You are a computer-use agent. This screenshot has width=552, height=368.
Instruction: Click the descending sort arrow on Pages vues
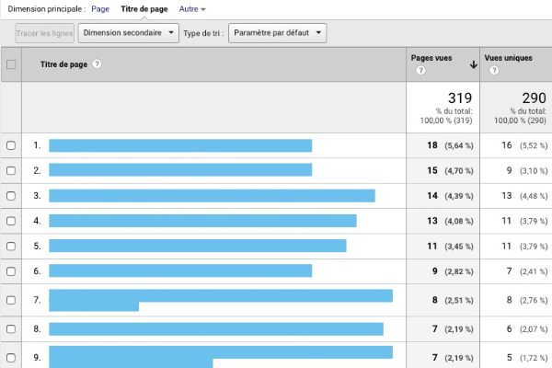(473, 64)
